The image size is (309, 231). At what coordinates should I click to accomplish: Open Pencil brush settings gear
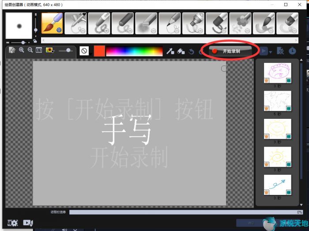(177, 30)
